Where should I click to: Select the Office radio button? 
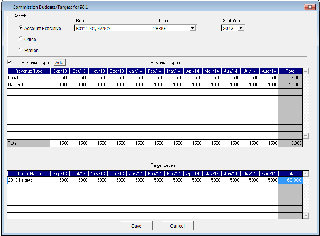tap(21, 39)
